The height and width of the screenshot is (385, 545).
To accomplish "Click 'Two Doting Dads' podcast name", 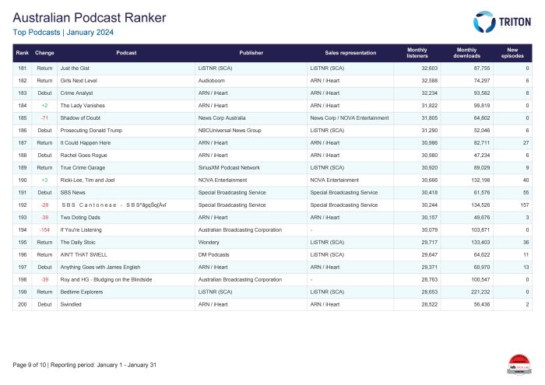I will coord(80,218).
